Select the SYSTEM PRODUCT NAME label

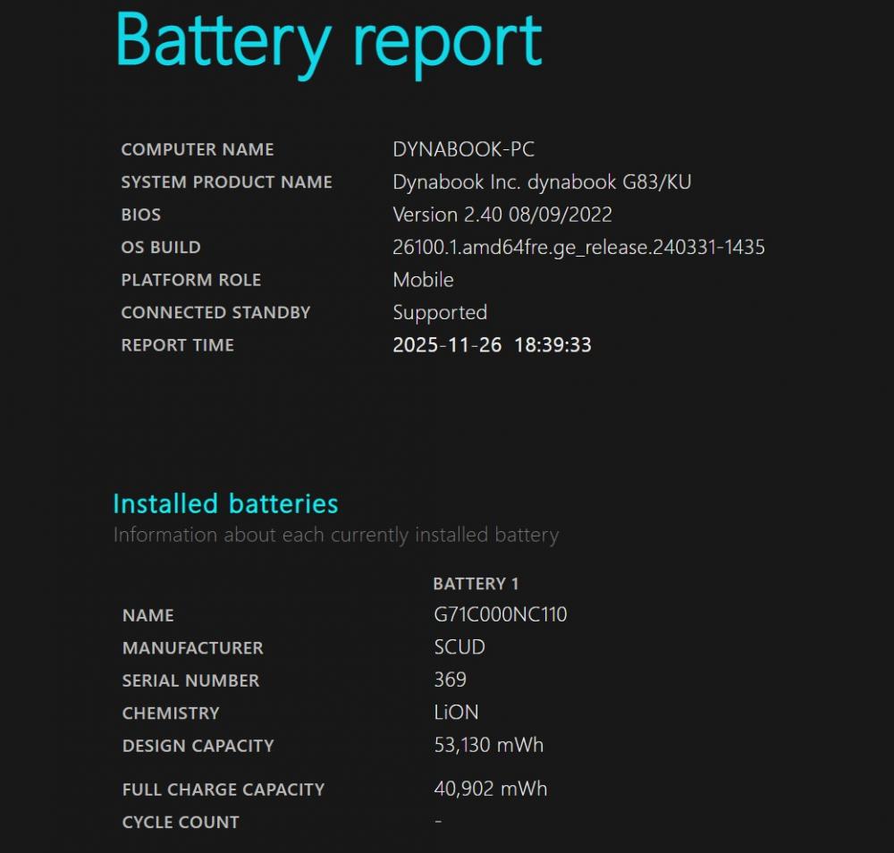coord(226,182)
